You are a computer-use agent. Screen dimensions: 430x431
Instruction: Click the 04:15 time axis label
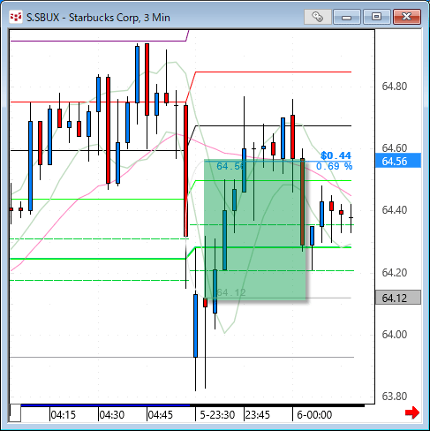click(x=63, y=415)
